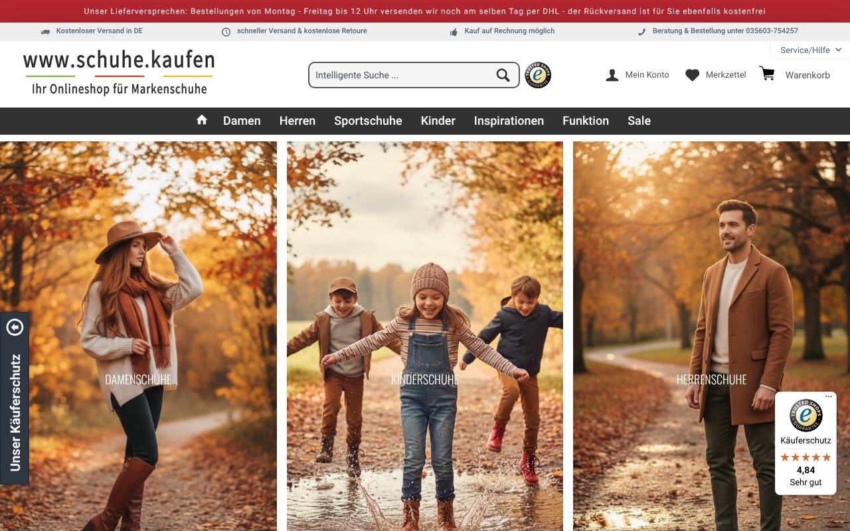Open the 4,84 Sehr gut rating link
Screen dimensions: 850x531
pyautogui.click(x=805, y=475)
